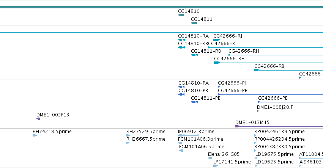Click the CG14810-RA transcript glyph
323x168 pixels.
point(182,40)
